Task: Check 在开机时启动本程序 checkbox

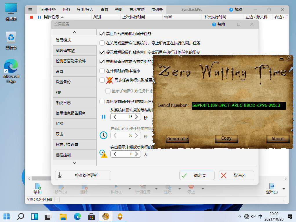Action: pos(102,71)
